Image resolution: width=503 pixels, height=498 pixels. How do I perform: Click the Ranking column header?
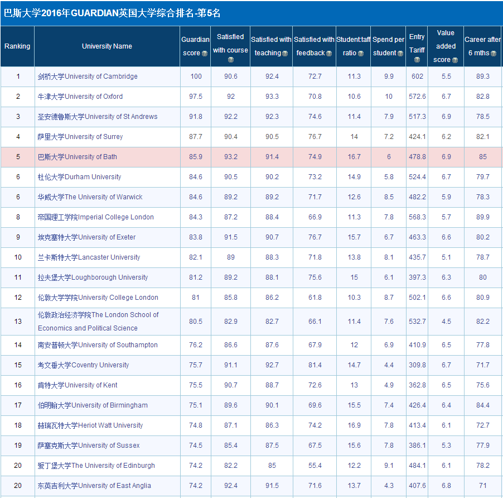point(17,46)
